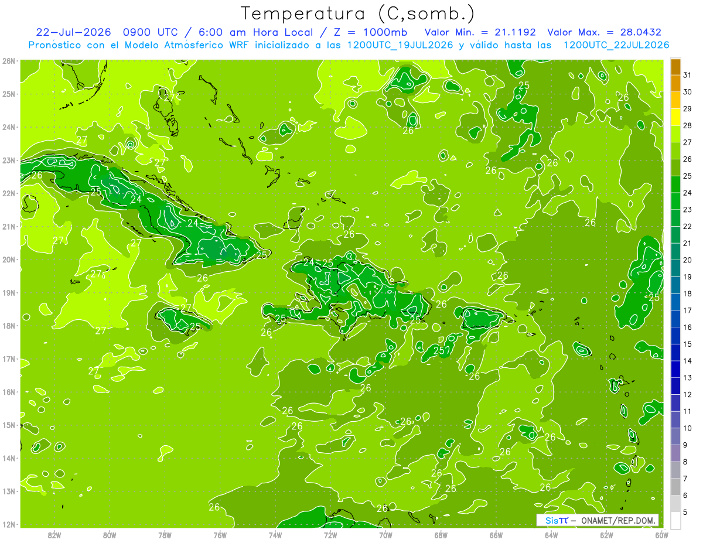Click longitude axis label '62W'

pyautogui.click(x=606, y=534)
